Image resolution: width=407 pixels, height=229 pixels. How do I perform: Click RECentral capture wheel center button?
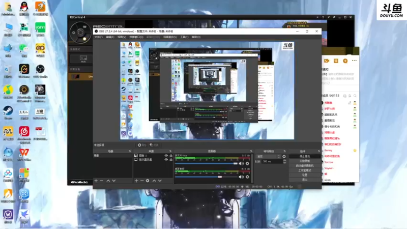point(80,33)
